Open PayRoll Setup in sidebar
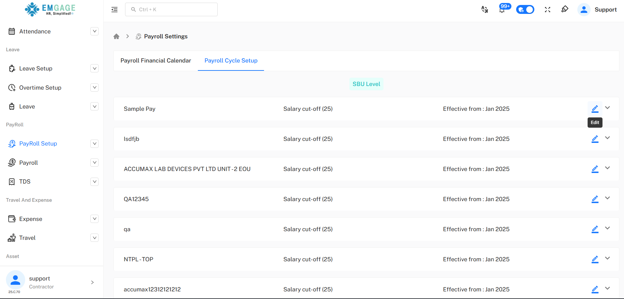This screenshot has height=299, width=624. [38, 144]
